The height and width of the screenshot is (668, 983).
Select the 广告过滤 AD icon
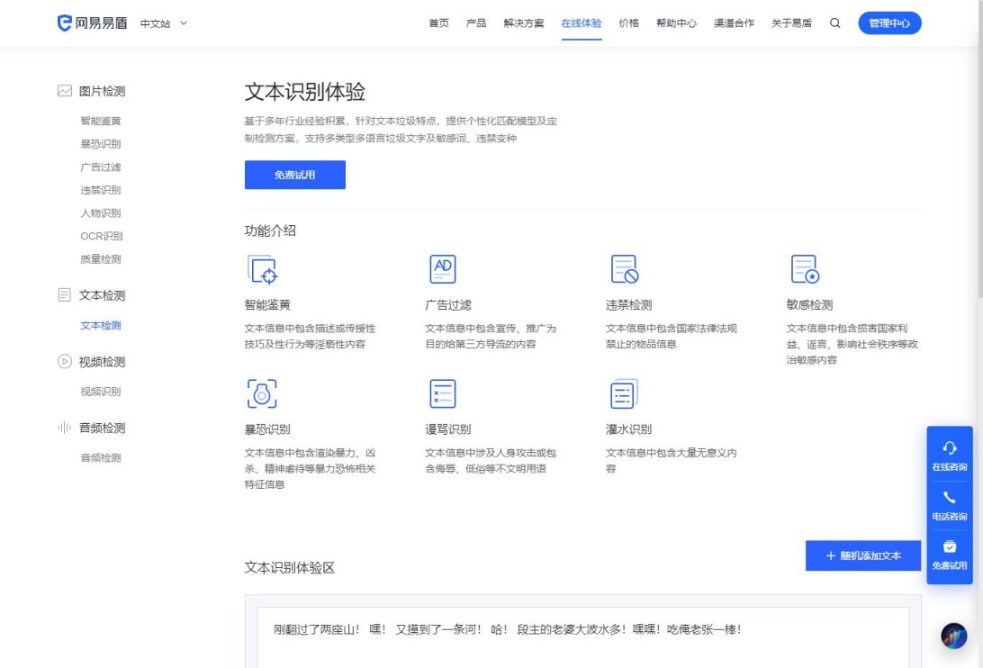[x=441, y=268]
